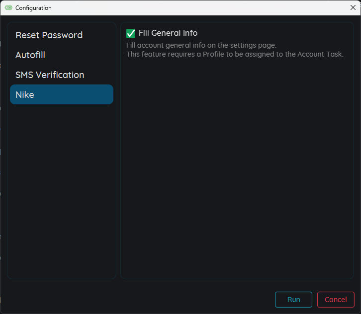Viewport: 361px width, 314px height.
Task: Click the 'Fill account general info' description line
Action: (201, 45)
